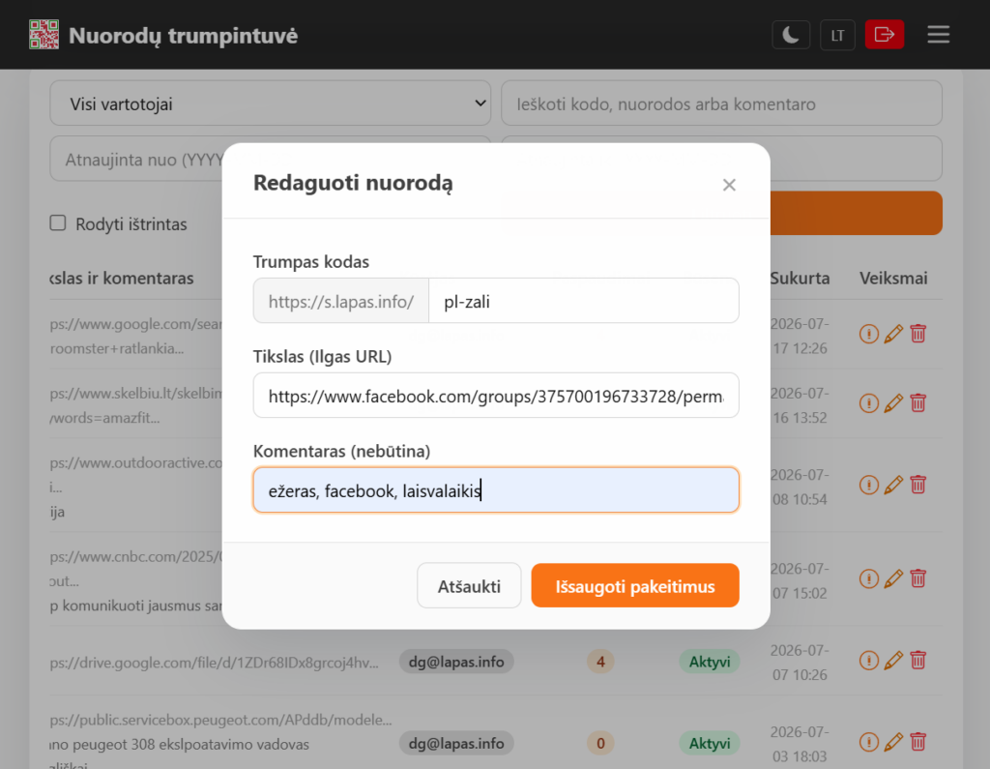Open the hamburger menu
Viewport: 990px width, 769px height.
pos(938,35)
